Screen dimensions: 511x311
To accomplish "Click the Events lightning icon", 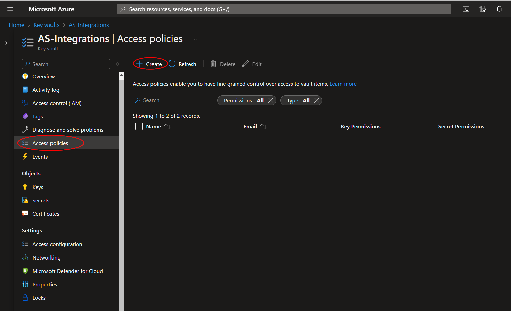I will click(x=25, y=157).
